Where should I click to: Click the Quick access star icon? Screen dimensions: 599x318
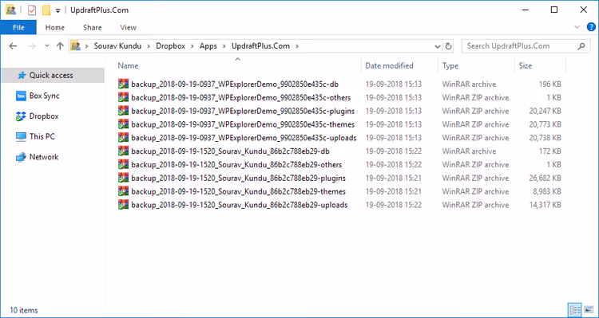(22, 76)
